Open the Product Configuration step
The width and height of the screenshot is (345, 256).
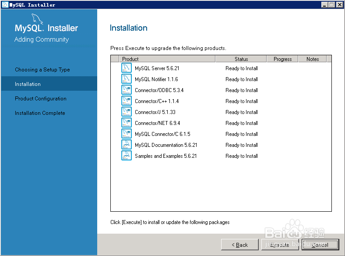click(x=41, y=99)
